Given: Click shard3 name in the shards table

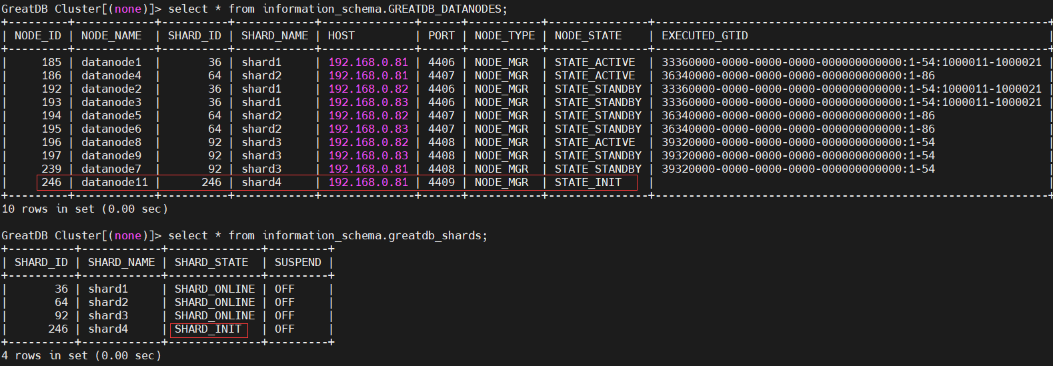Looking at the screenshot, I should pos(108,316).
